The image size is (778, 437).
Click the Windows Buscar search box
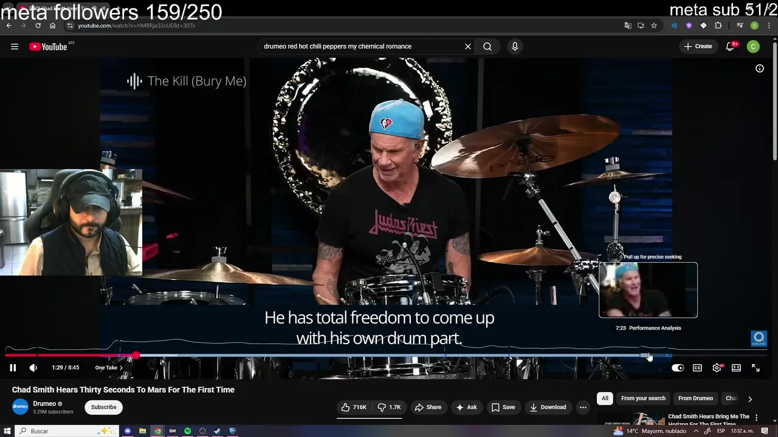(x=67, y=431)
